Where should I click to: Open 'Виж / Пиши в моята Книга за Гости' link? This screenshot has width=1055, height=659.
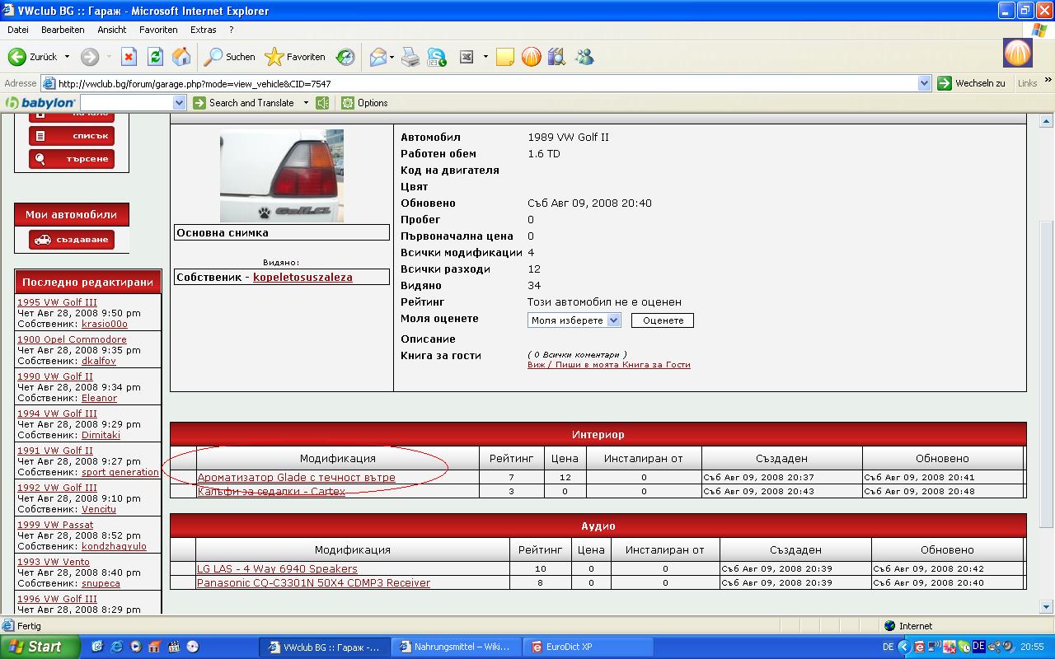click(609, 365)
